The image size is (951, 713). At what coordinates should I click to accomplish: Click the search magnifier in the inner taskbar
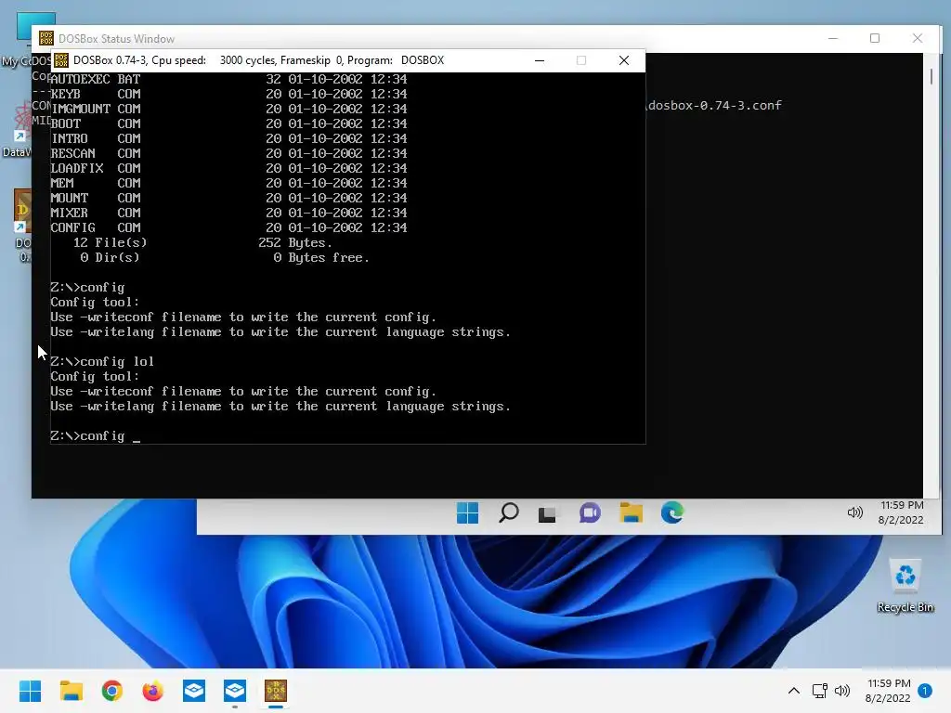click(x=508, y=512)
